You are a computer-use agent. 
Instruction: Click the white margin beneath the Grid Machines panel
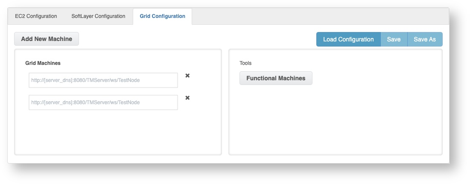(x=118, y=159)
